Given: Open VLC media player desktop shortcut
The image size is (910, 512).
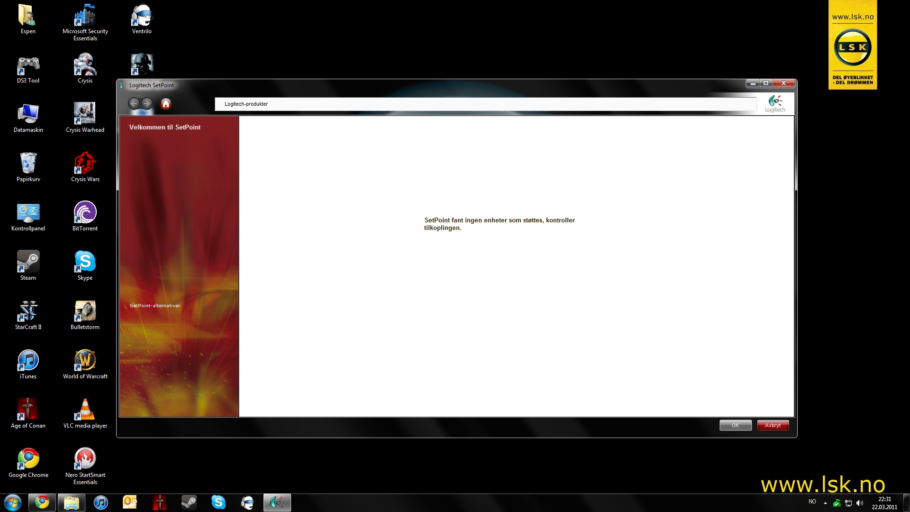Looking at the screenshot, I should click(x=85, y=414).
